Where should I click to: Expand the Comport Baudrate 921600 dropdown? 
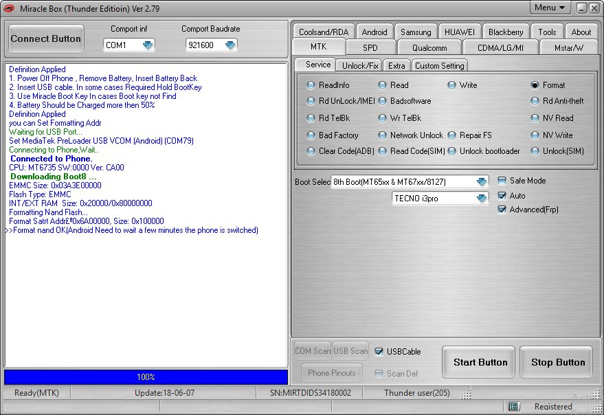pyautogui.click(x=230, y=45)
